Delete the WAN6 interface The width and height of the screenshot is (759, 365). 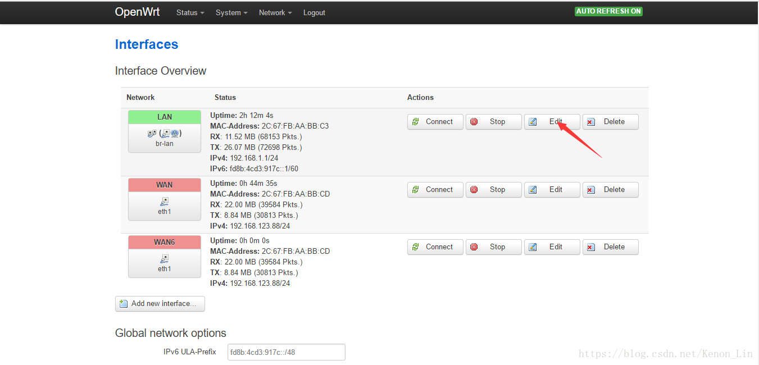[x=611, y=247]
